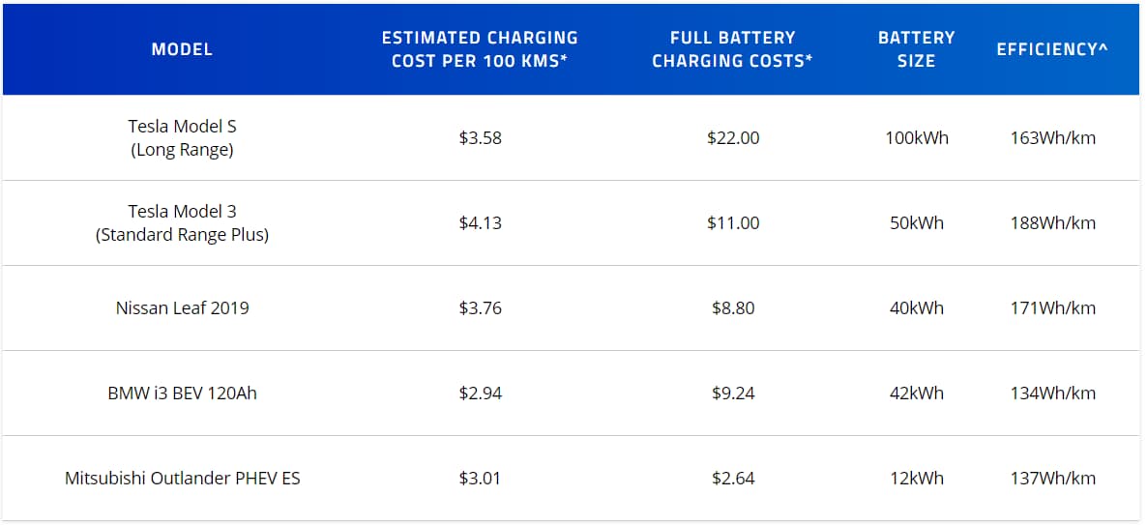Image resolution: width=1147 pixels, height=525 pixels.
Task: Select the Tesla Model 3 model cell
Action: (x=182, y=223)
